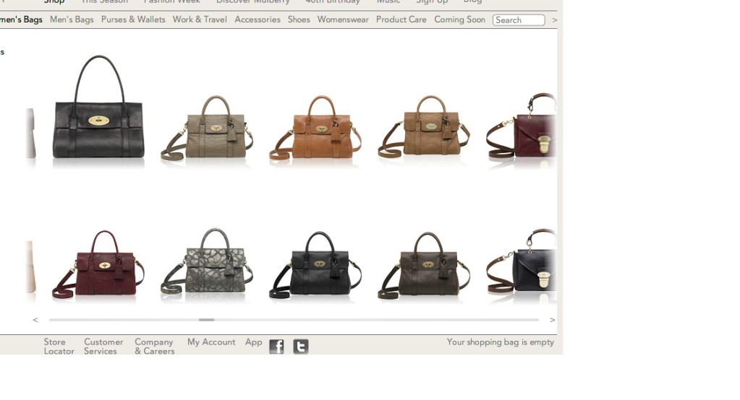Click the Twitter icon in footer
740x400 pixels.
pos(301,347)
